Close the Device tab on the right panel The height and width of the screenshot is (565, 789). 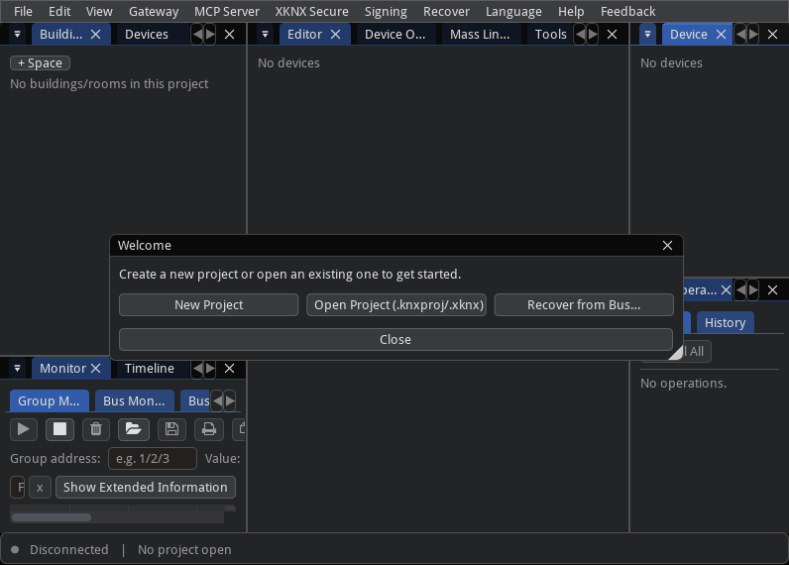tap(721, 35)
